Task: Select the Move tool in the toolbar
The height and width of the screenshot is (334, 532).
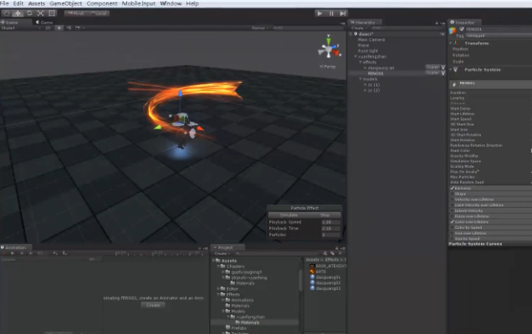Action: tap(18, 13)
